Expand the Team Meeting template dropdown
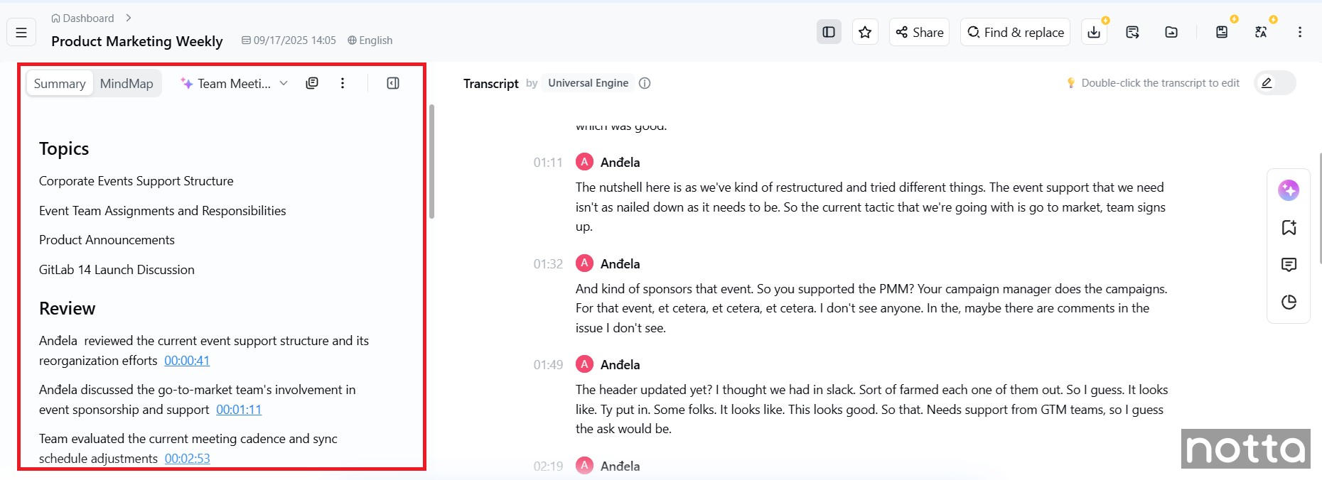The image size is (1322, 480). tap(284, 83)
